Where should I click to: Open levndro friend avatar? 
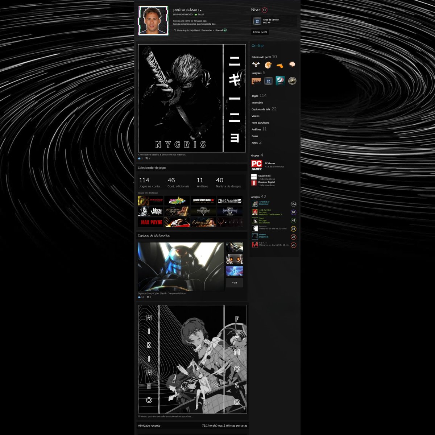coord(255,237)
